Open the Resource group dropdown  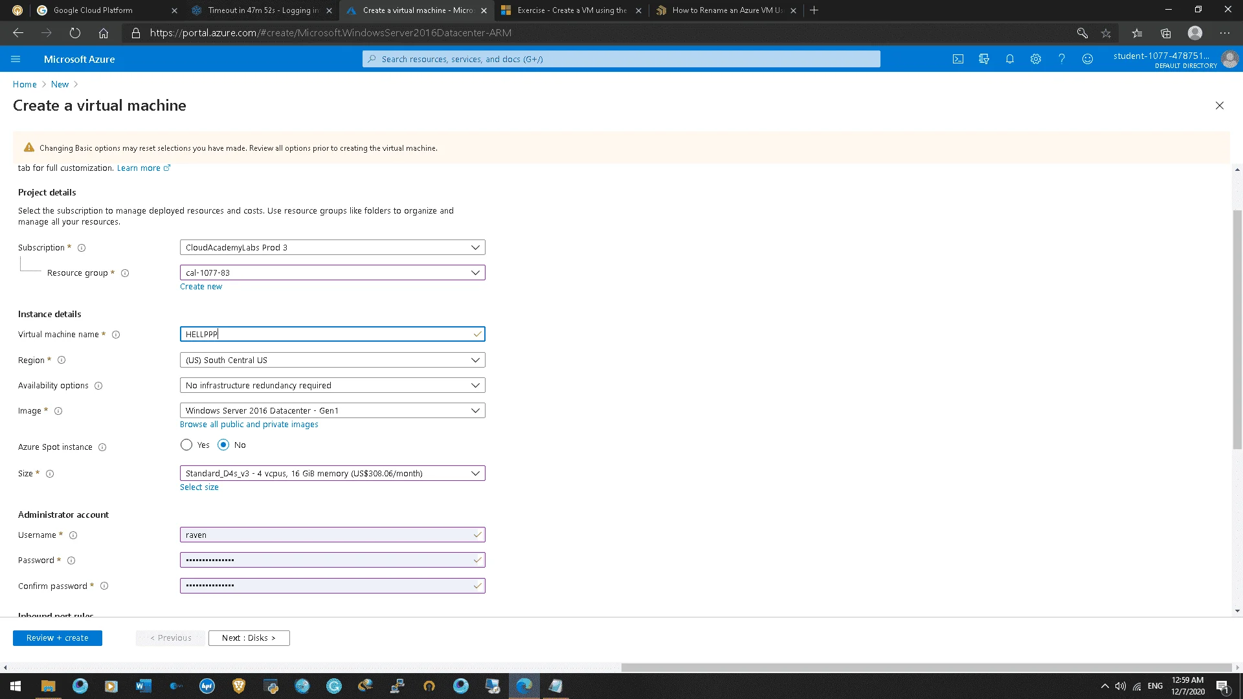332,272
